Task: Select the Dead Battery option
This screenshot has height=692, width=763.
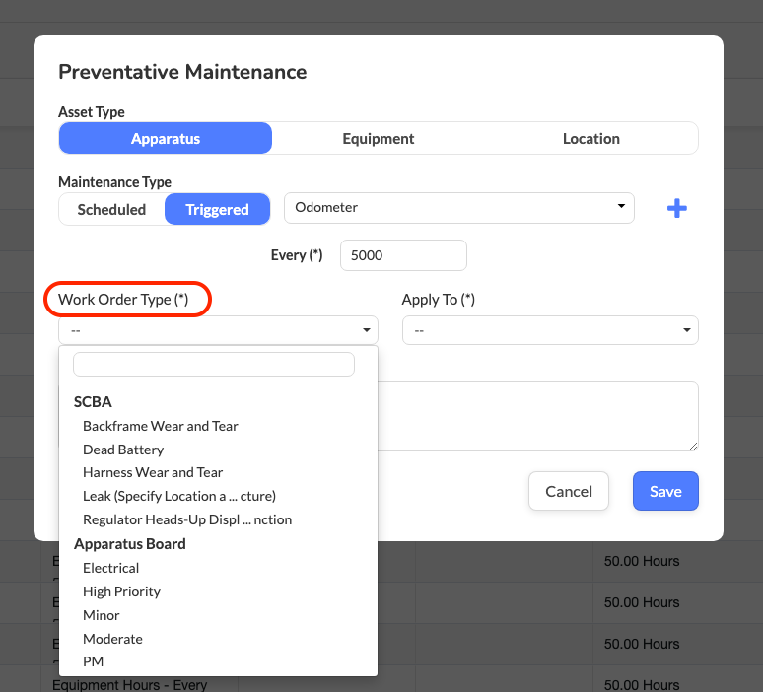Action: click(x=123, y=450)
